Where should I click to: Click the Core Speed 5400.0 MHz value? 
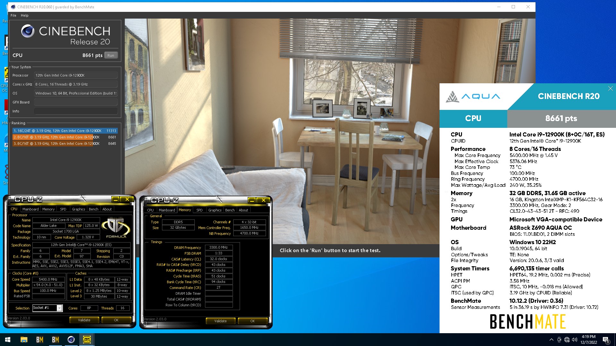(x=48, y=279)
